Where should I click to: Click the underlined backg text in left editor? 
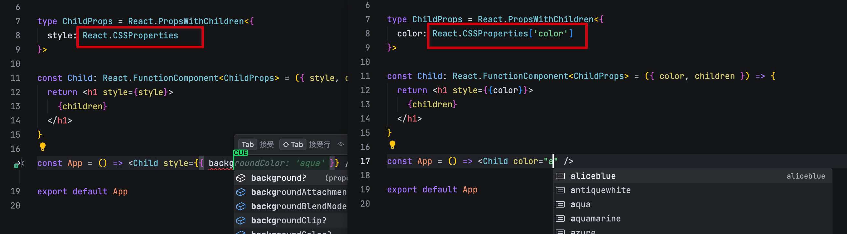[x=221, y=163]
